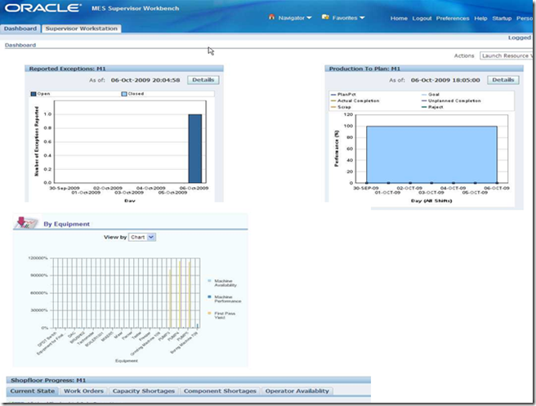
Task: Click the First Pass Yield legend marker
Action: [x=209, y=313]
